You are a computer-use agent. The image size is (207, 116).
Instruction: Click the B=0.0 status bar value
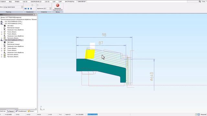coord(39,115)
